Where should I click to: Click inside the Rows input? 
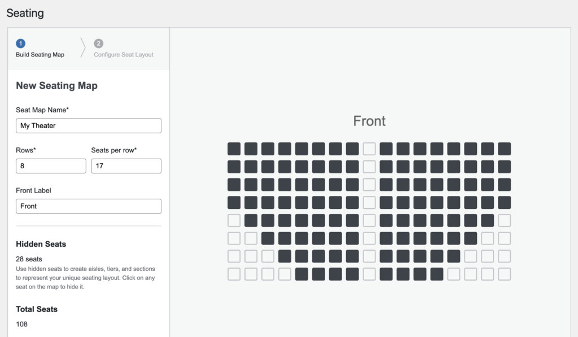[51, 166]
